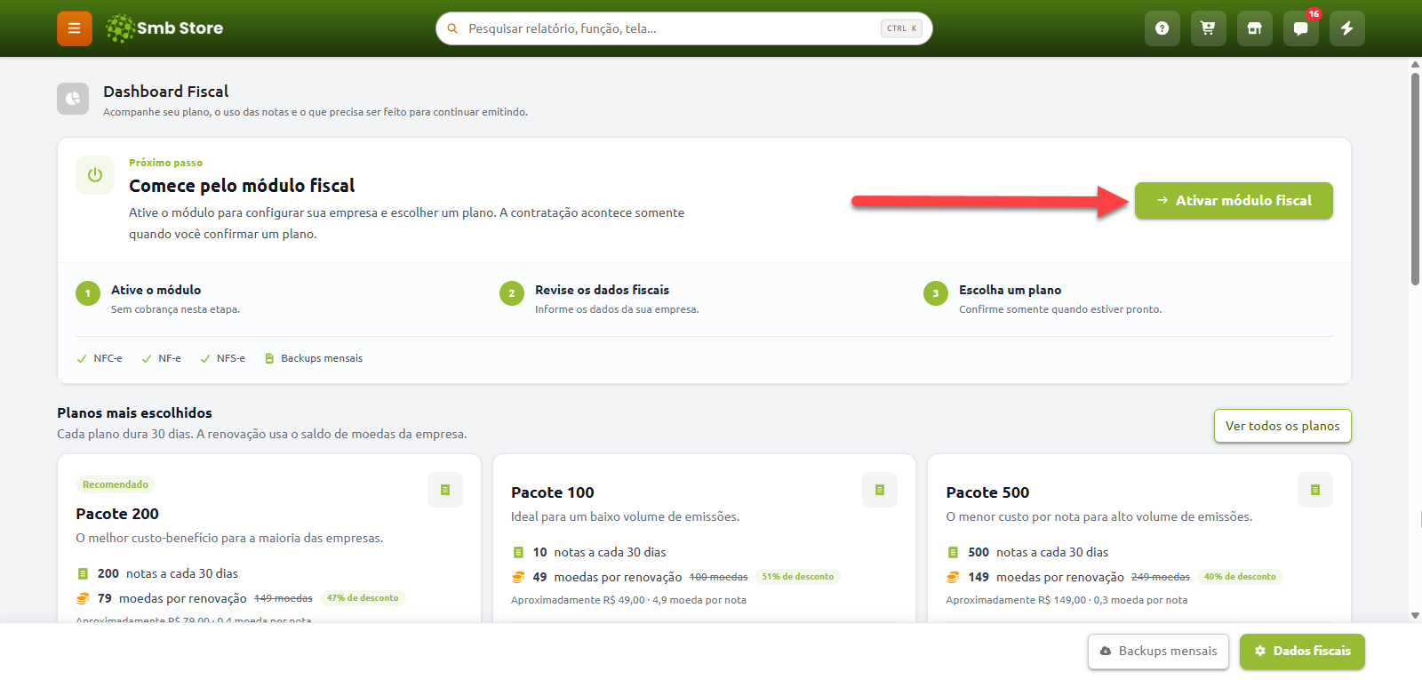This screenshot has height=680, width=1422.
Task: Open the chat messages icon with badge
Action: (x=1301, y=28)
